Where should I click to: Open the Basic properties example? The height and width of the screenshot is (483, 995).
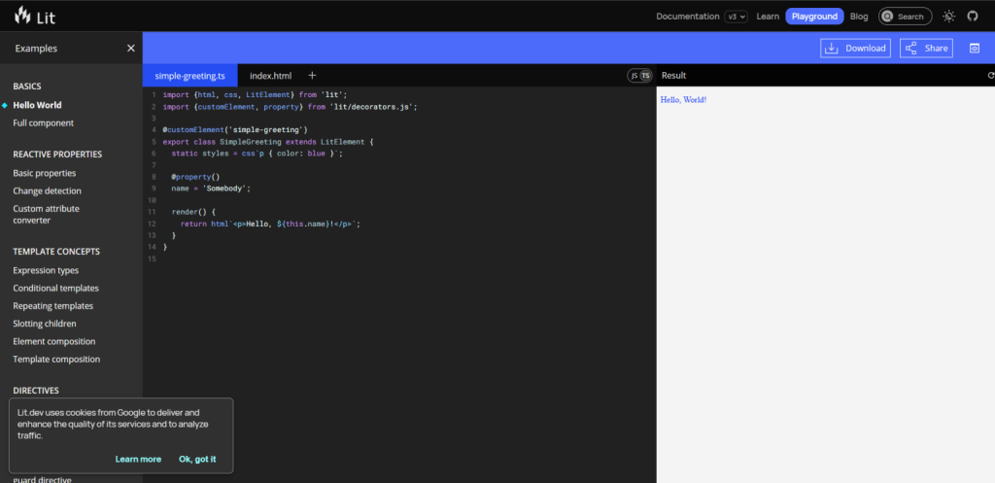coord(45,173)
